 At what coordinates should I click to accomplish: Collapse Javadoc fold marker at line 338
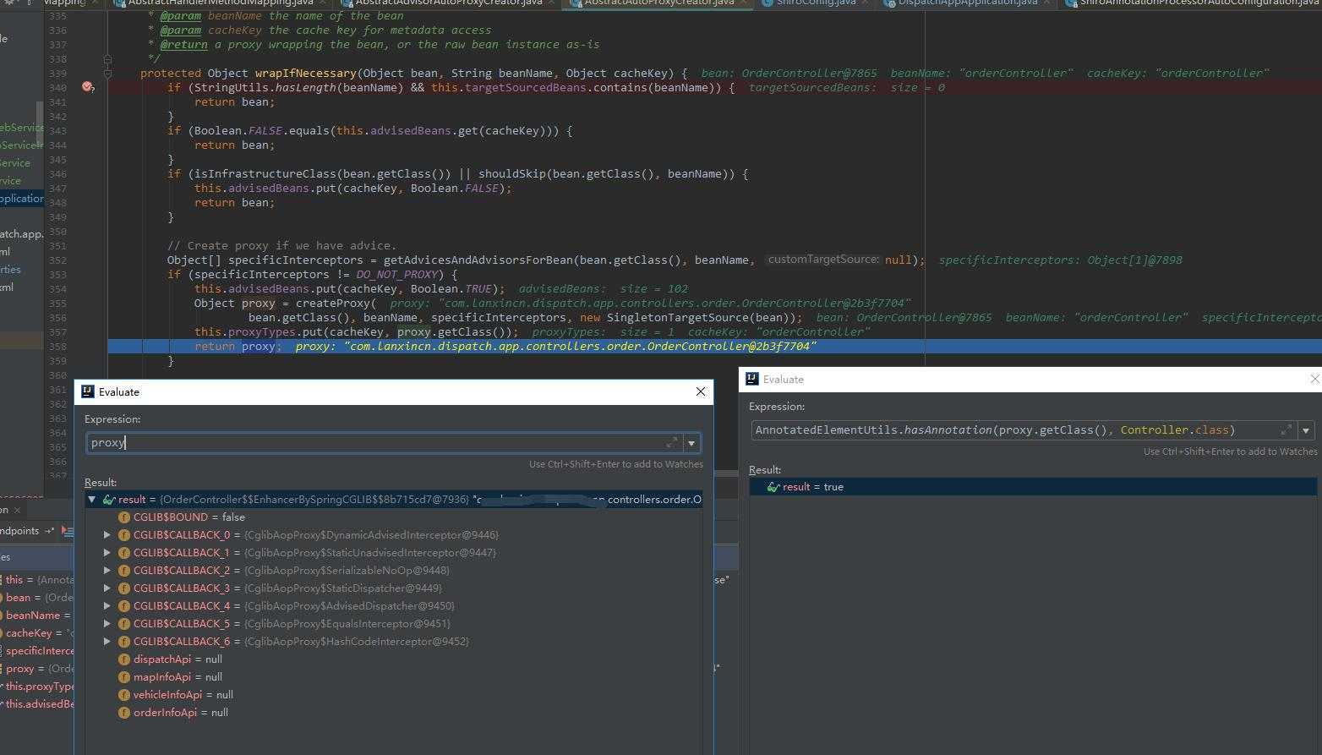point(107,59)
